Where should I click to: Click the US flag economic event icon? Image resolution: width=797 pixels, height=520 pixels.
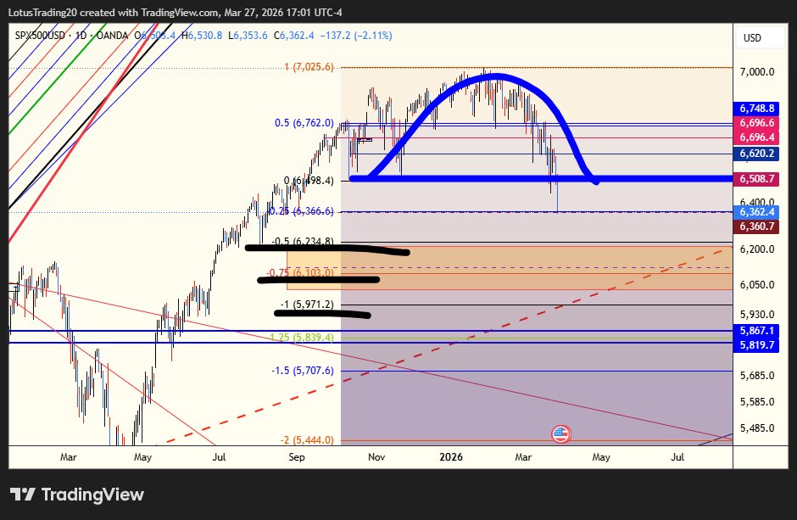pyautogui.click(x=560, y=434)
